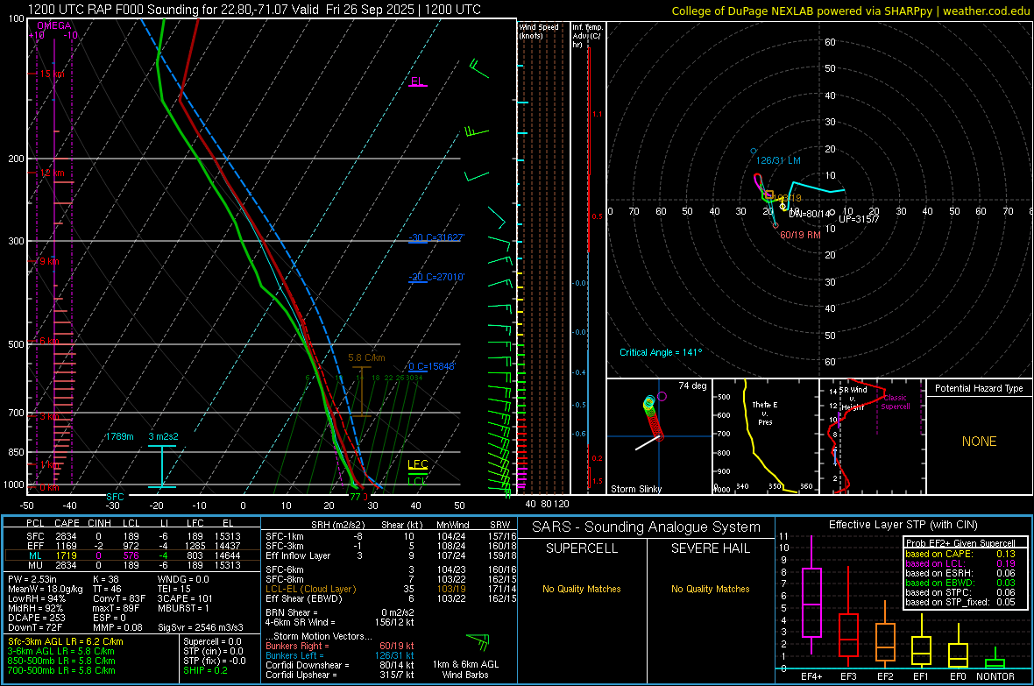Click the SEVERE HAIL column header
The width and height of the screenshot is (1034, 686).
[710, 548]
